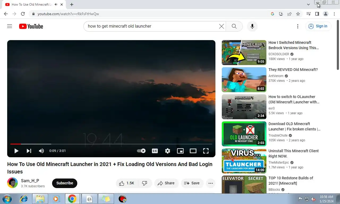The image size is (340, 204).
Task: Subscribe to Sam_H_P
Action: 65,183
